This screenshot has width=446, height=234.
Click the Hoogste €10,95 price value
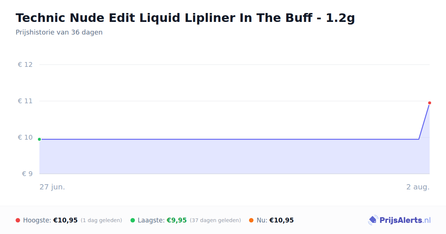(65, 220)
